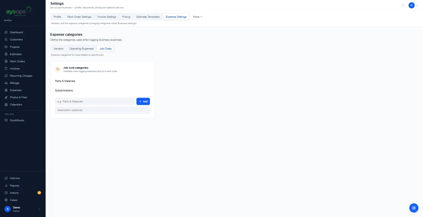Viewport: 423px width, 217px height.
Task: Open the help chat bubble icon
Action: [x=414, y=208]
